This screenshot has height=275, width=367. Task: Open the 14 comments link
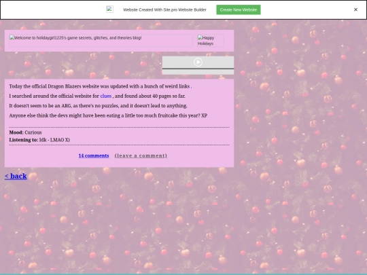click(94, 155)
